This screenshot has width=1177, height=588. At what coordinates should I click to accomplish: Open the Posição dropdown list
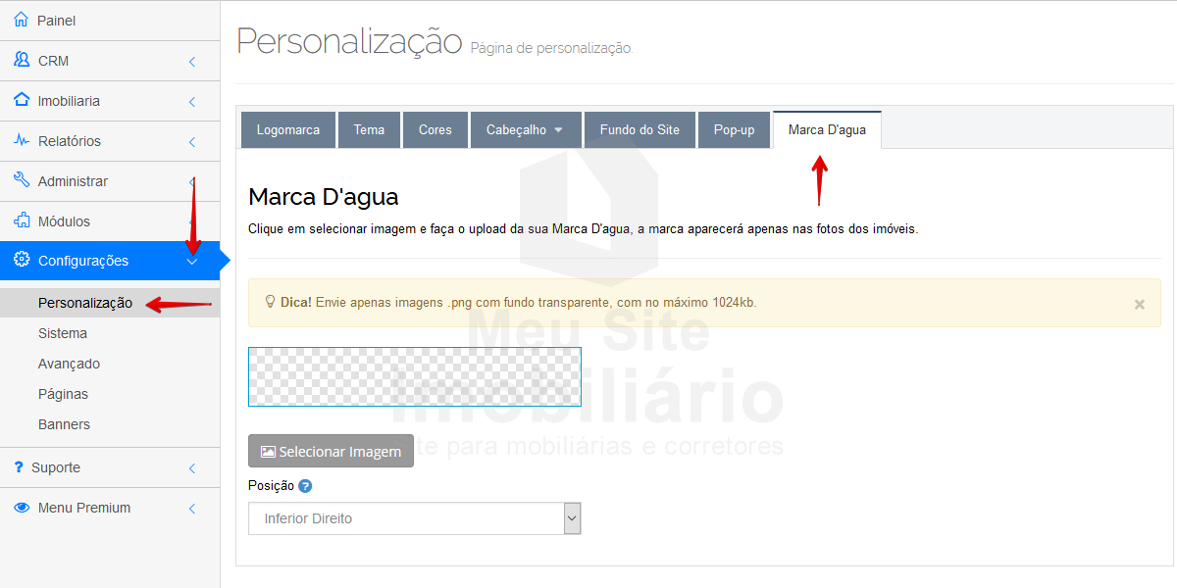point(415,518)
